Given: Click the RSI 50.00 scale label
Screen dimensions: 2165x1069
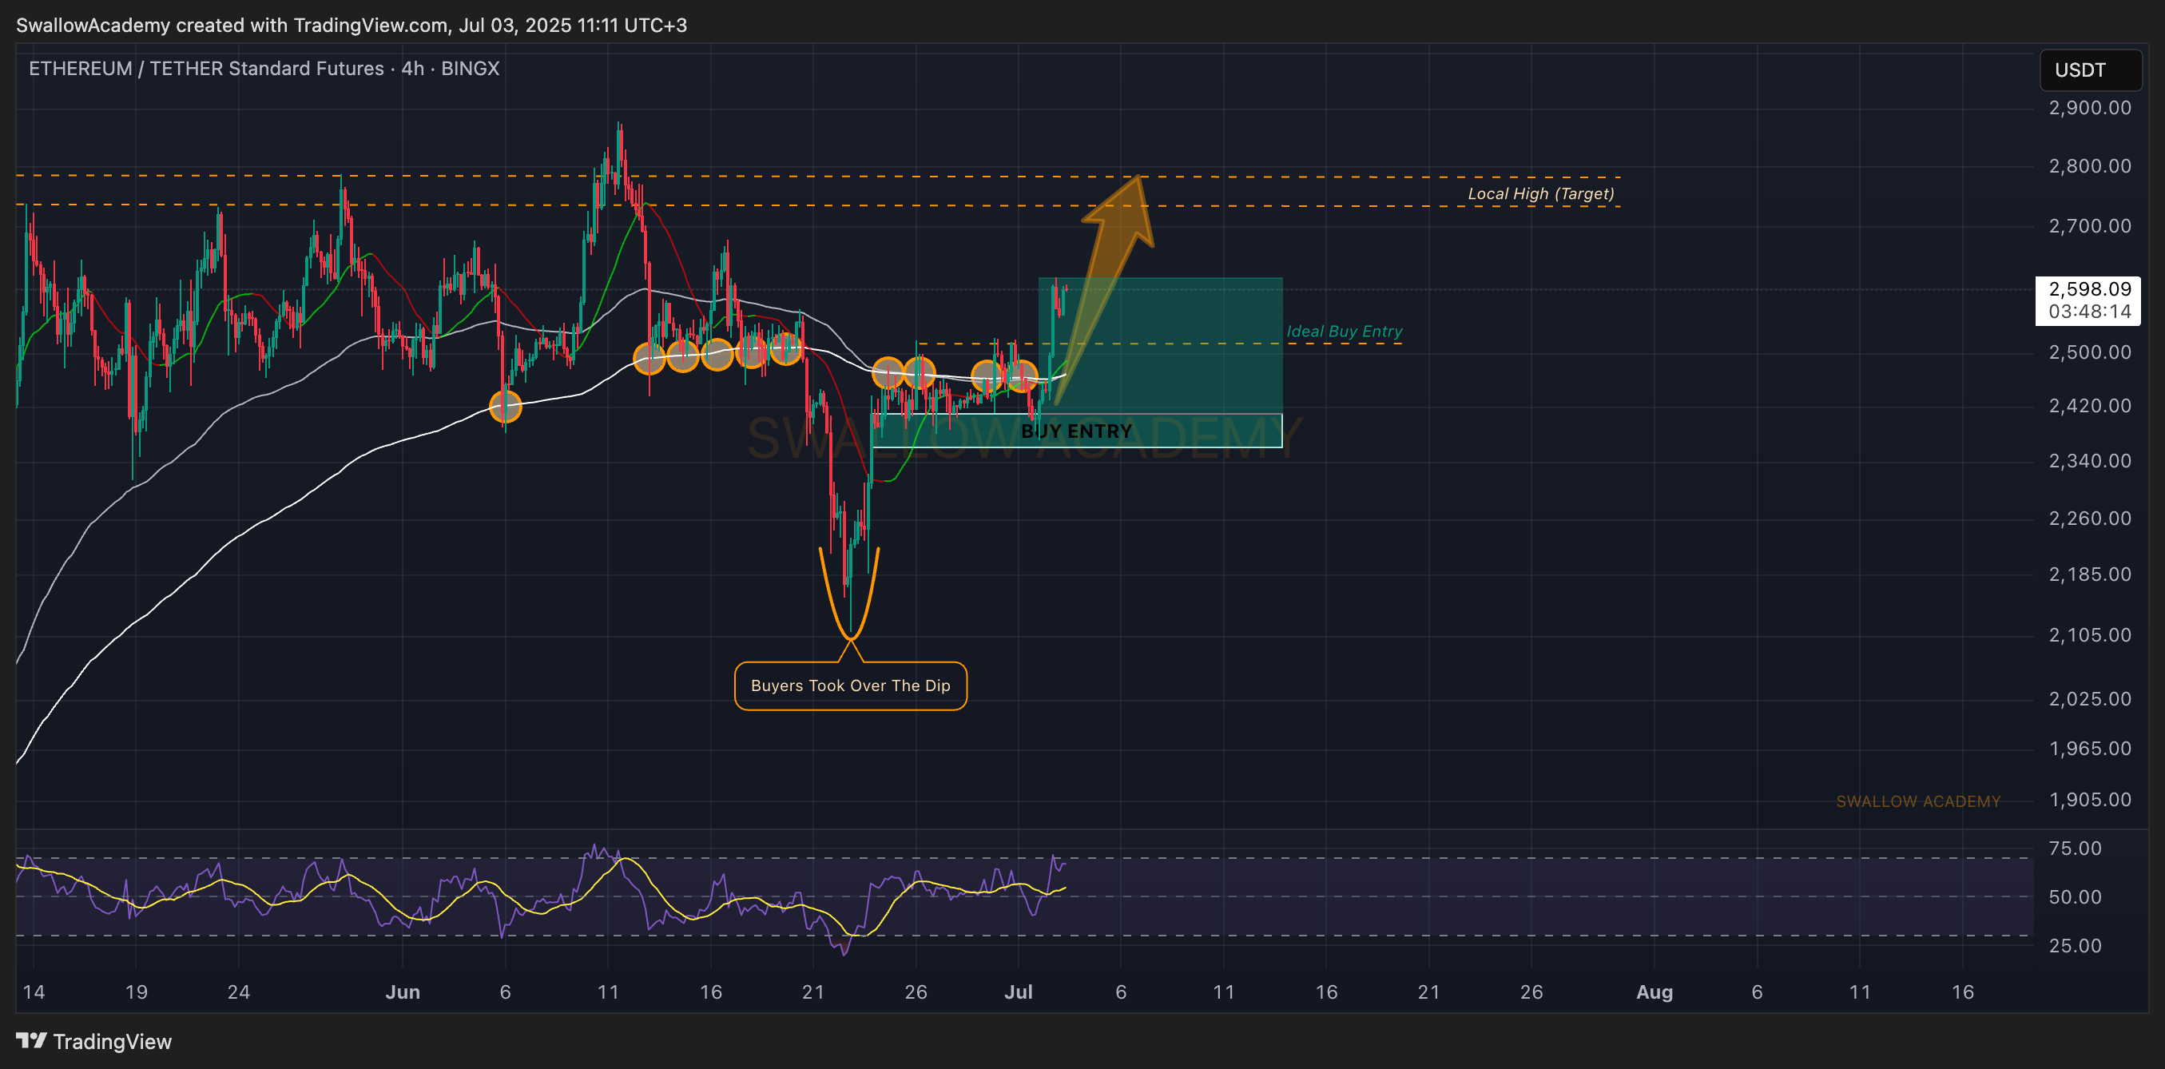Looking at the screenshot, I should click(x=2075, y=896).
